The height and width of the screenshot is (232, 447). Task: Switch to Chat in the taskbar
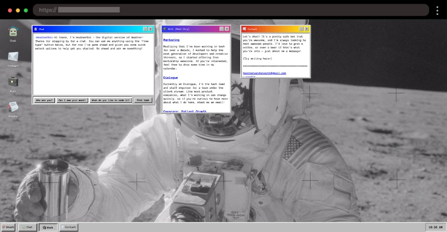tap(27, 227)
